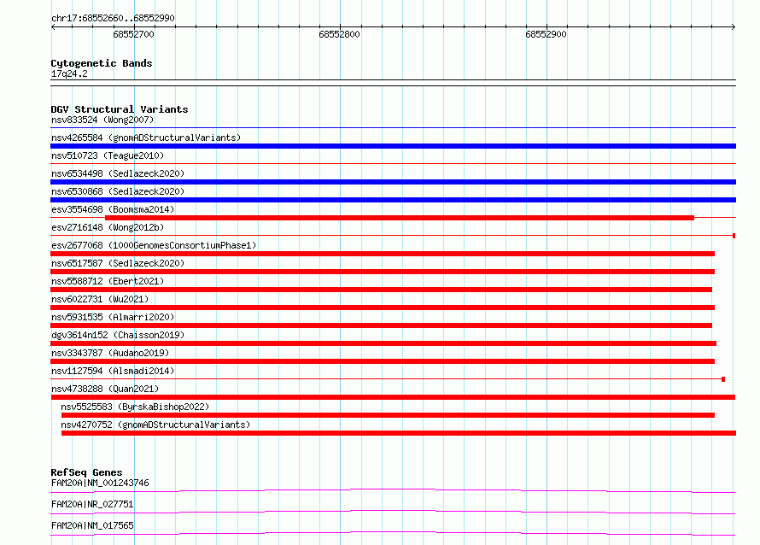The image size is (760, 545).
Task: Open gene FAM20A|NM_001243746 label
Action: [100, 483]
